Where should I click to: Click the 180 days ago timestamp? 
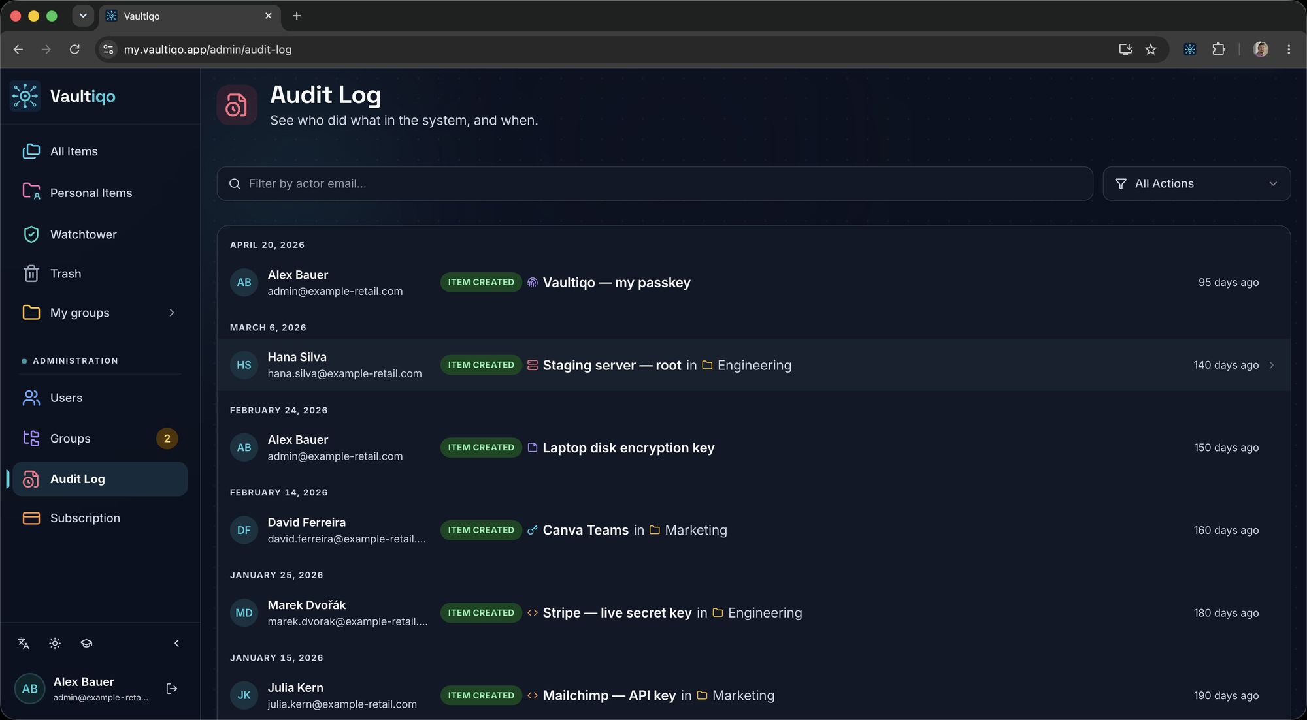pyautogui.click(x=1226, y=613)
